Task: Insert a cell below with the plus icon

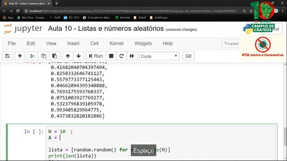Action: click(x=20, y=56)
